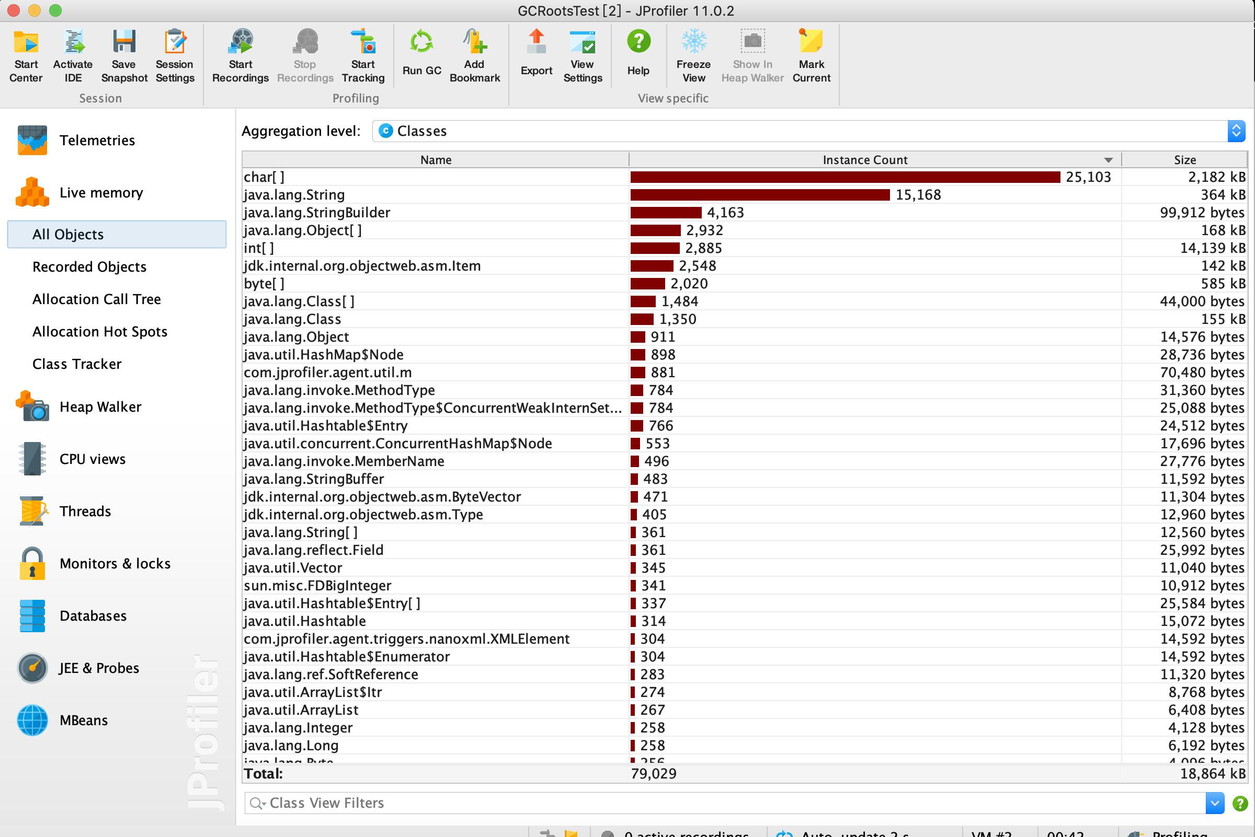Image resolution: width=1255 pixels, height=837 pixels.
Task: Open the Threads section
Action: pos(64,512)
